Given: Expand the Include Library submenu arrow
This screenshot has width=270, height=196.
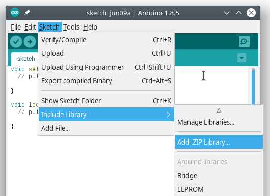Looking at the screenshot, I should click(x=169, y=115).
